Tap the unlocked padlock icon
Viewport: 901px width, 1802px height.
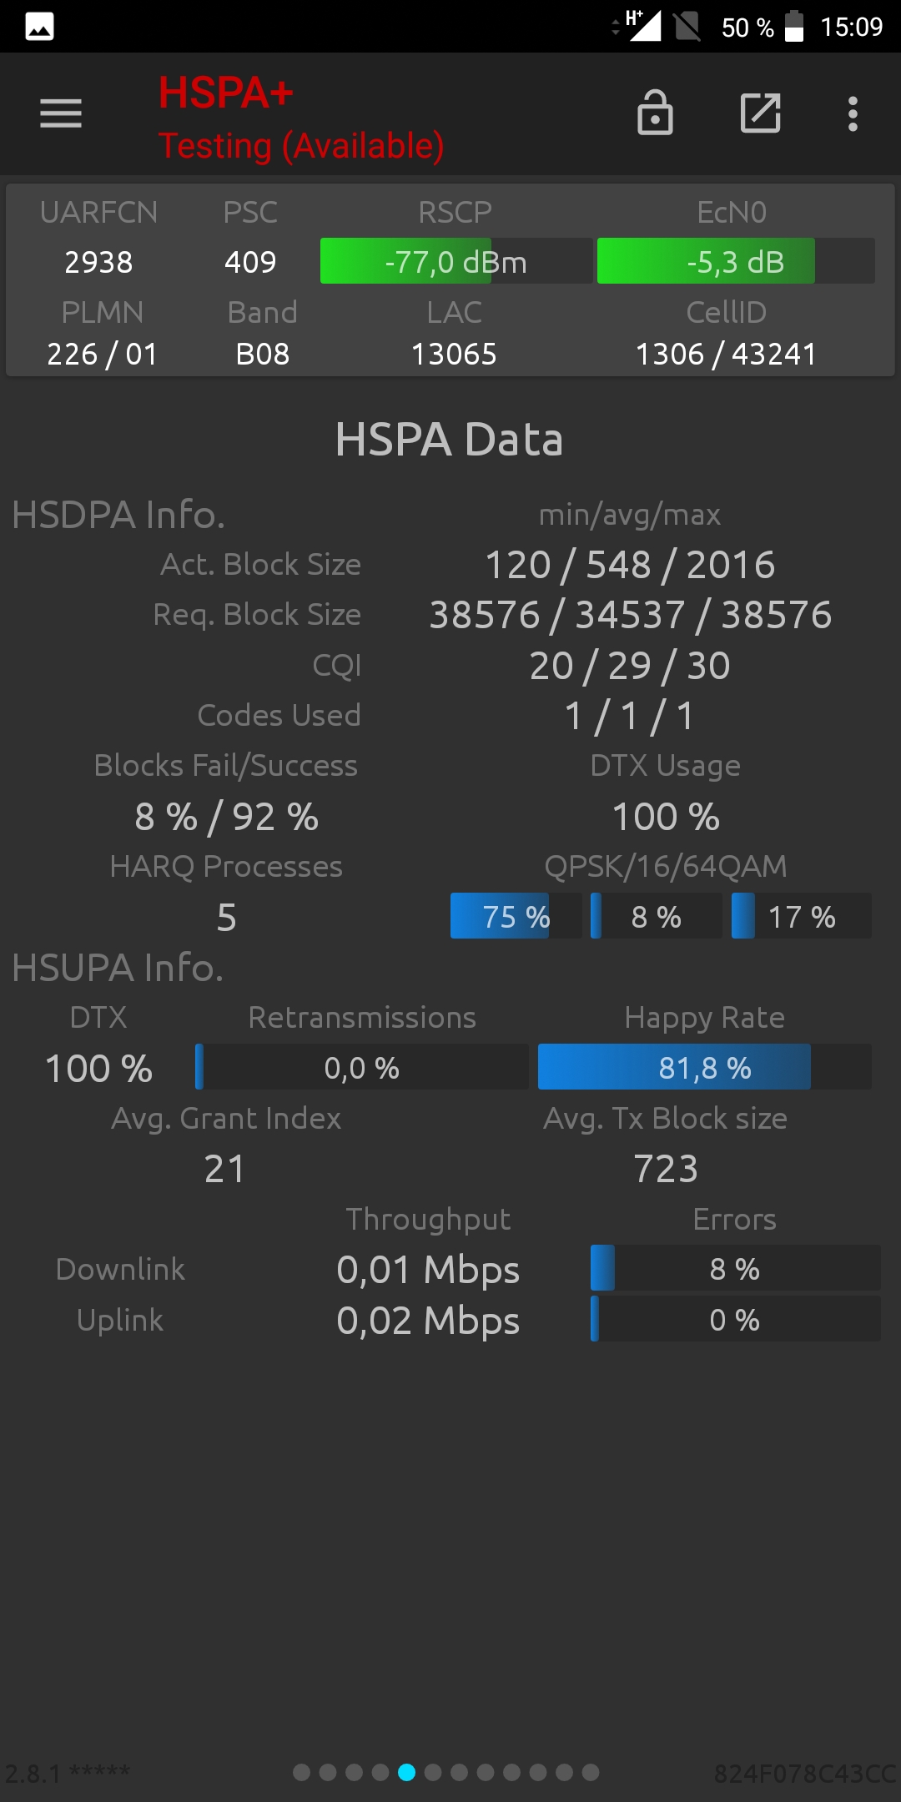[x=655, y=113]
